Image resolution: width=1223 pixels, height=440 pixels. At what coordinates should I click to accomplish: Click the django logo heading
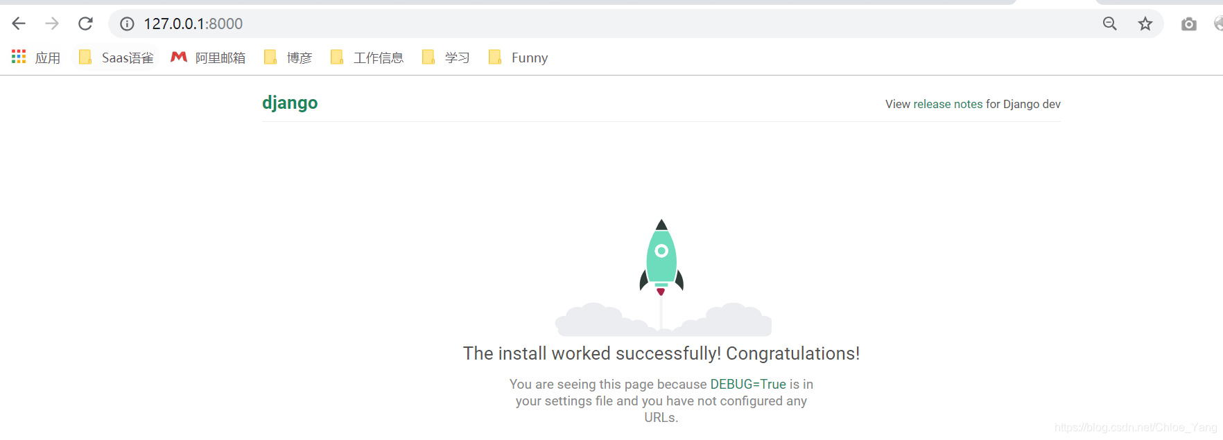coord(290,103)
